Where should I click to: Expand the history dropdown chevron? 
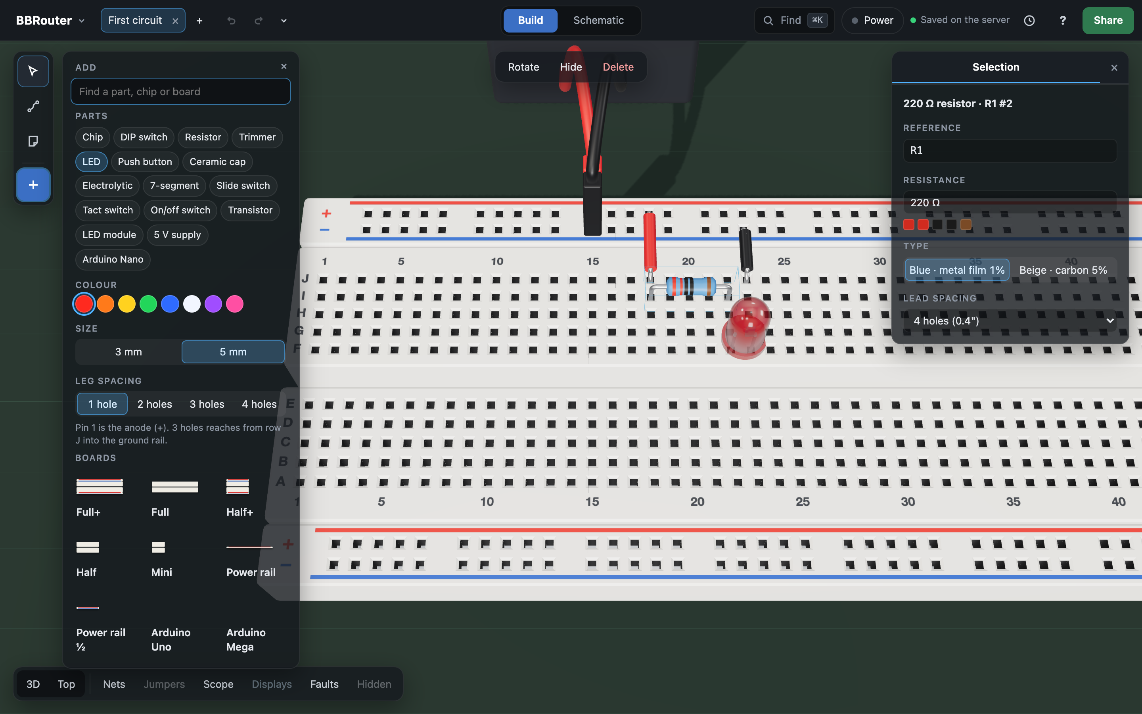coord(284,20)
